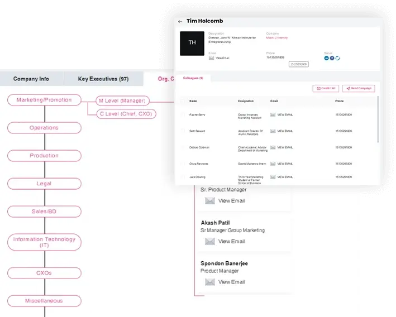Tick the checkbox next to Debbie Coleman
This screenshot has height=317, width=396.
coord(182,147)
